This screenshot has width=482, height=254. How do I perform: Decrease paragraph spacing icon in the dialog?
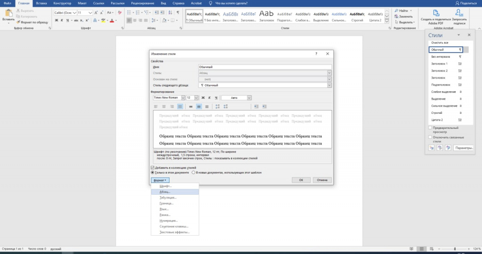225,107
